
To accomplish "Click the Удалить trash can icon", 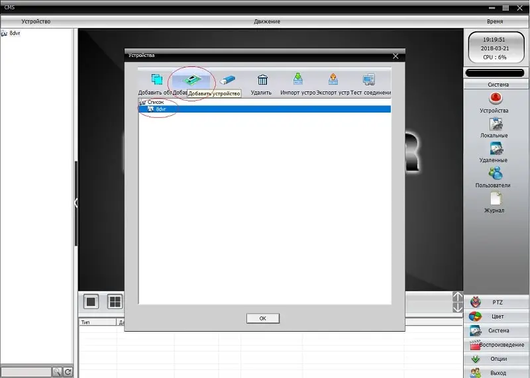I will coord(262,80).
